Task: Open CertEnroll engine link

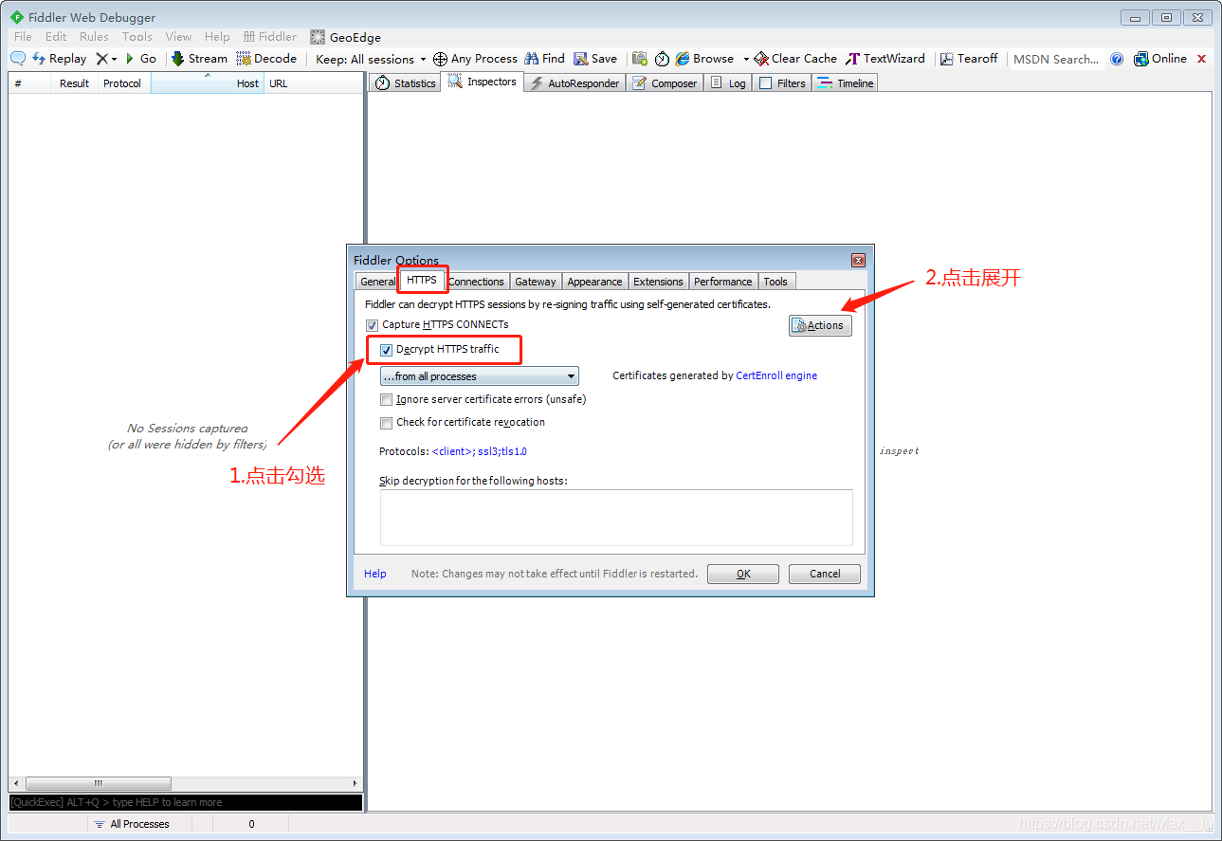Action: pos(776,375)
